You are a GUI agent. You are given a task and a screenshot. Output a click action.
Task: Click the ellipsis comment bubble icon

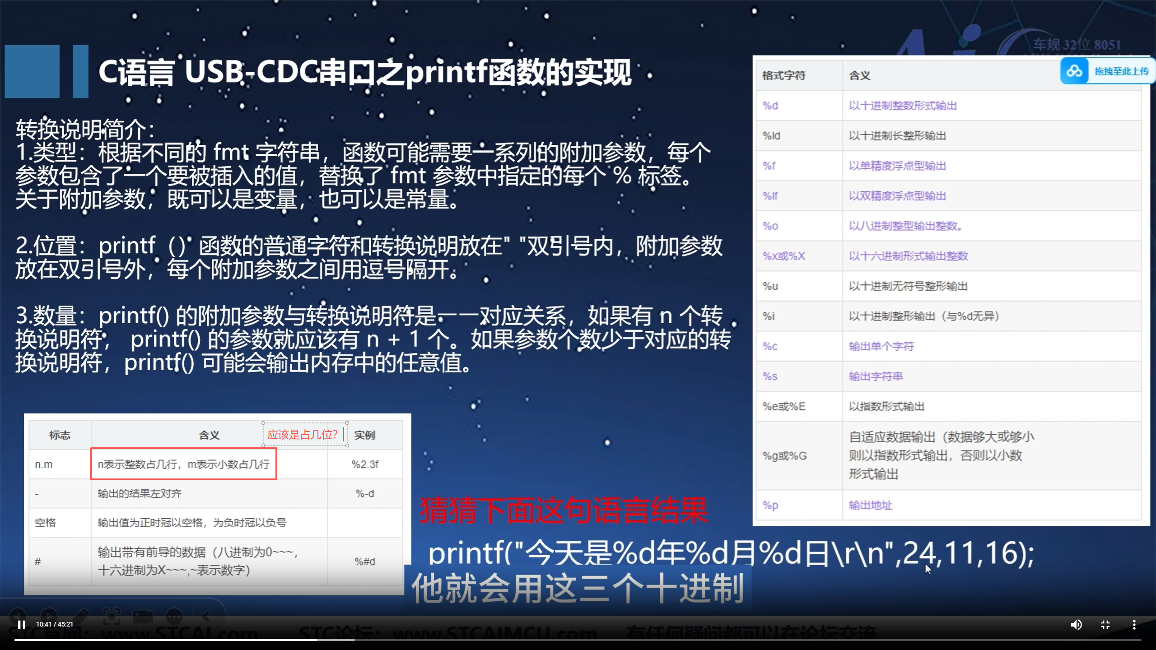click(x=174, y=615)
